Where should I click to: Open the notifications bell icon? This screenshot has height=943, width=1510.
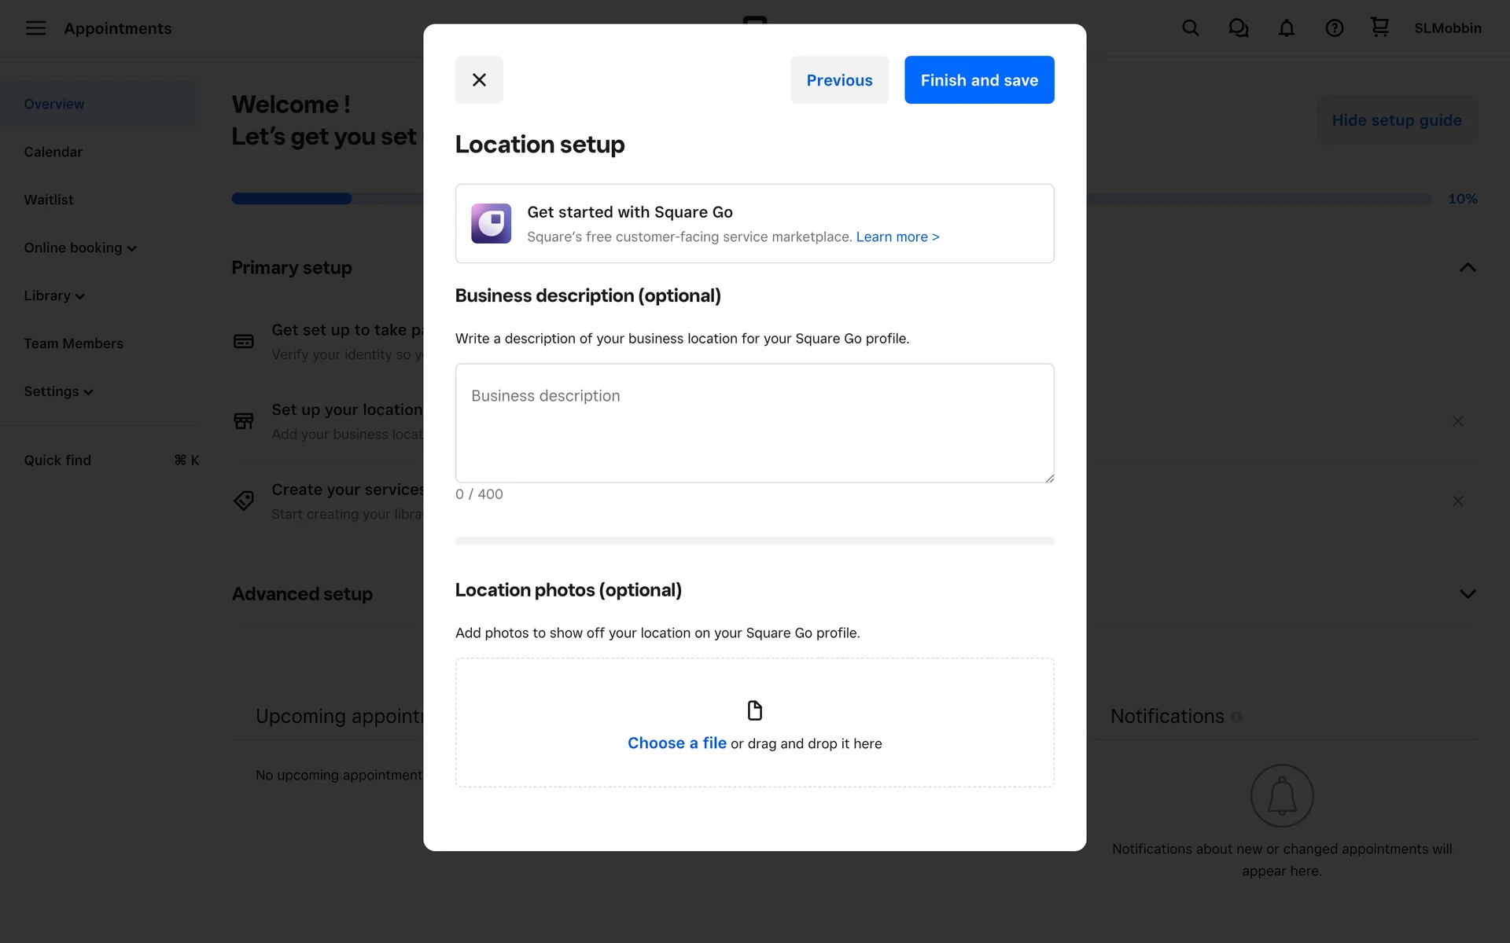tap(1286, 28)
